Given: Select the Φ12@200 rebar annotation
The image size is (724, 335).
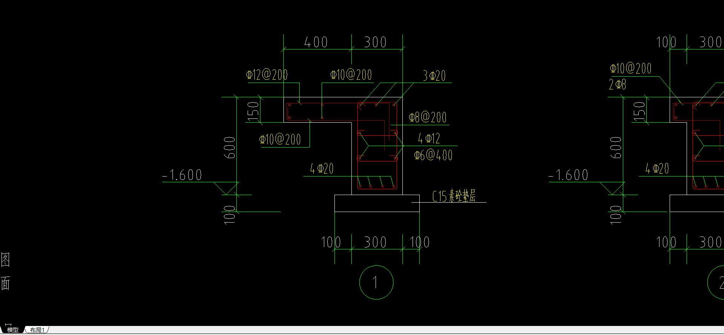Looking at the screenshot, I should click(267, 75).
